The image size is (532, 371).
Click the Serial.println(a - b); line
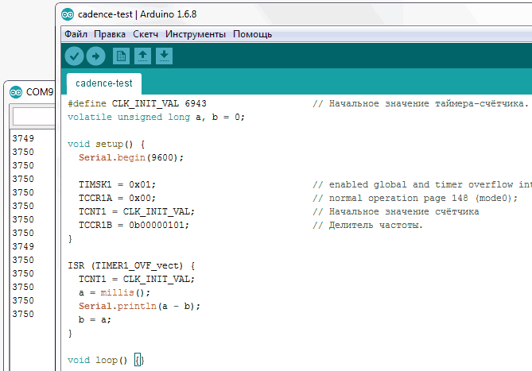139,307
